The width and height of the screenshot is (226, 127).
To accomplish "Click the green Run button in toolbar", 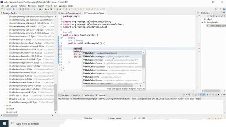I will coord(40,9).
